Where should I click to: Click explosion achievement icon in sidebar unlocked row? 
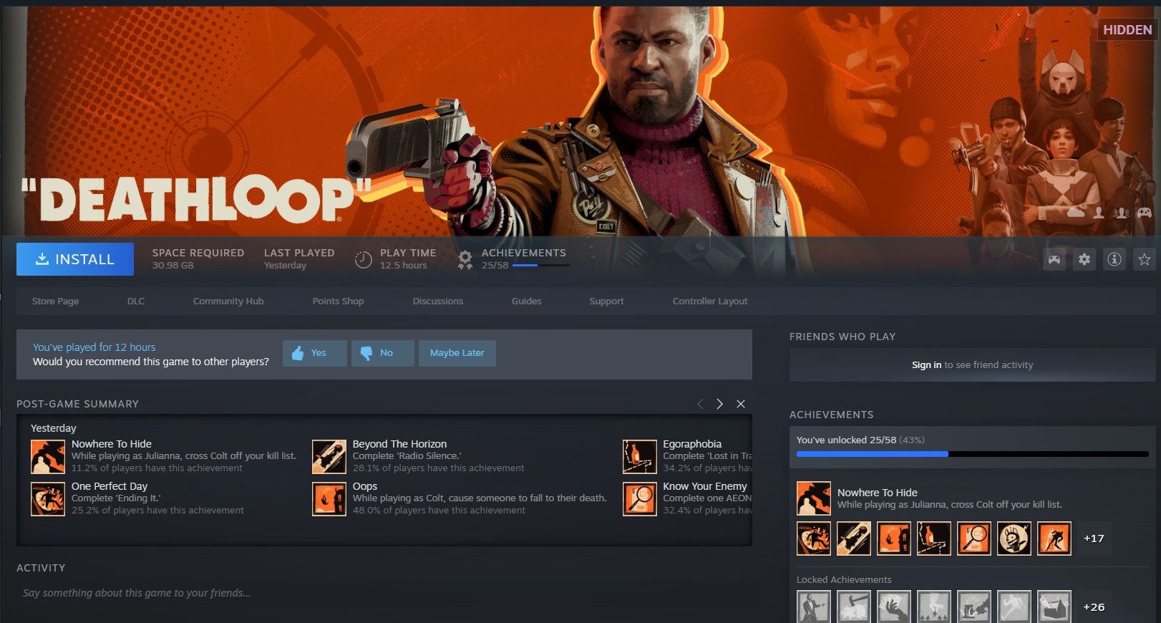[814, 539]
